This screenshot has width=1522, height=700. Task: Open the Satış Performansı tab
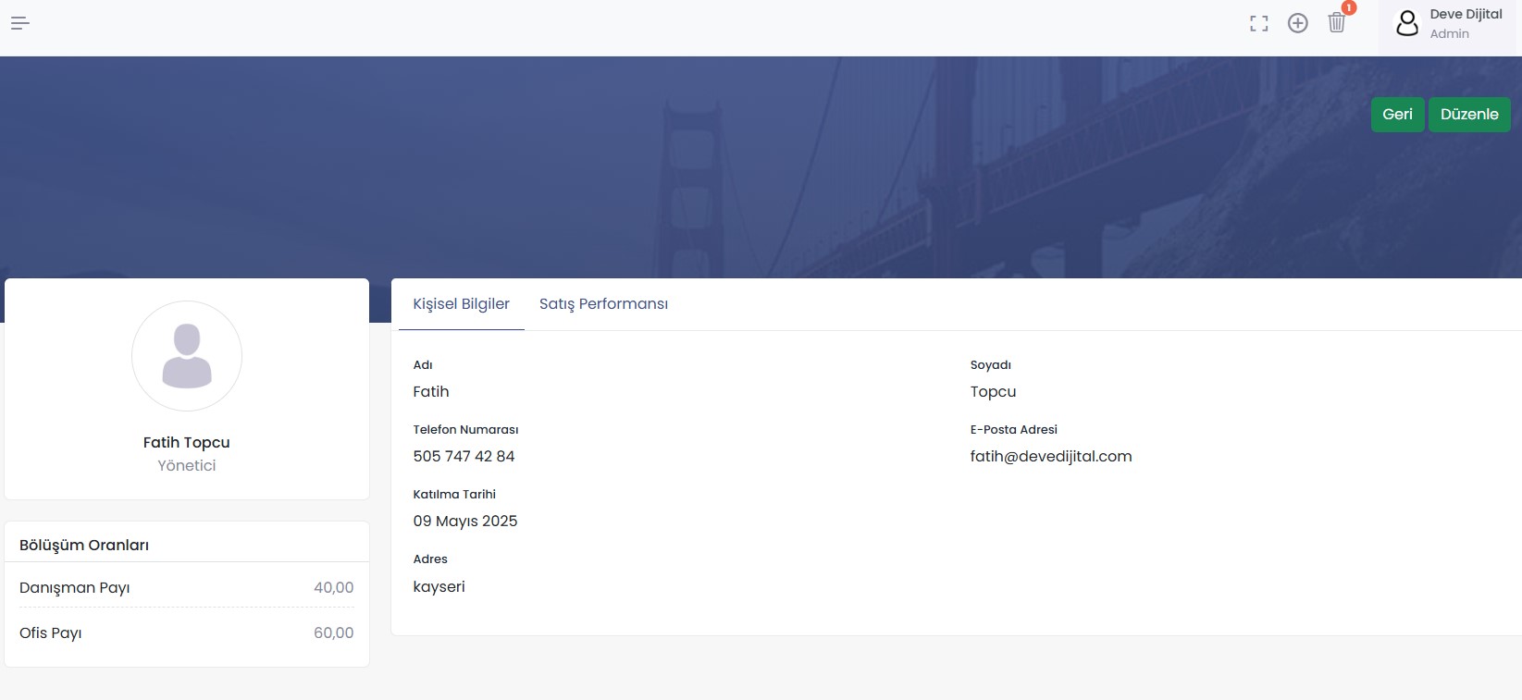pos(603,304)
